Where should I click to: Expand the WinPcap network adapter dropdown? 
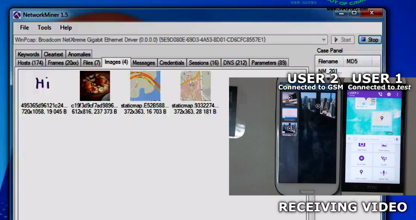click(x=323, y=40)
